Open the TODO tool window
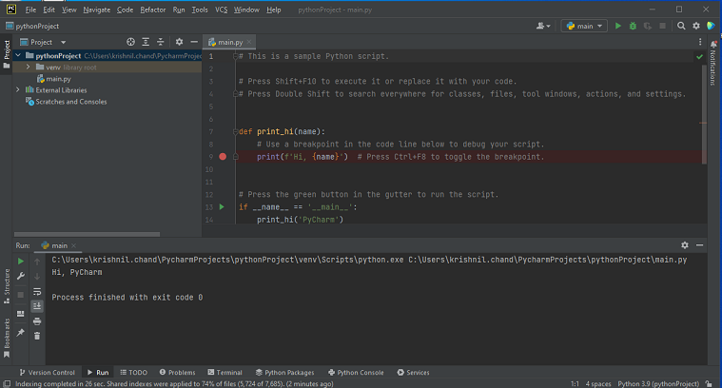 (x=134, y=373)
